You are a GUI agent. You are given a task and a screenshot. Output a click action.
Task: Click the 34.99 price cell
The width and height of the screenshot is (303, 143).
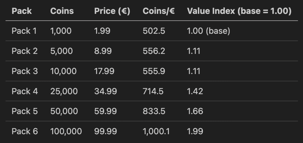tap(105, 91)
